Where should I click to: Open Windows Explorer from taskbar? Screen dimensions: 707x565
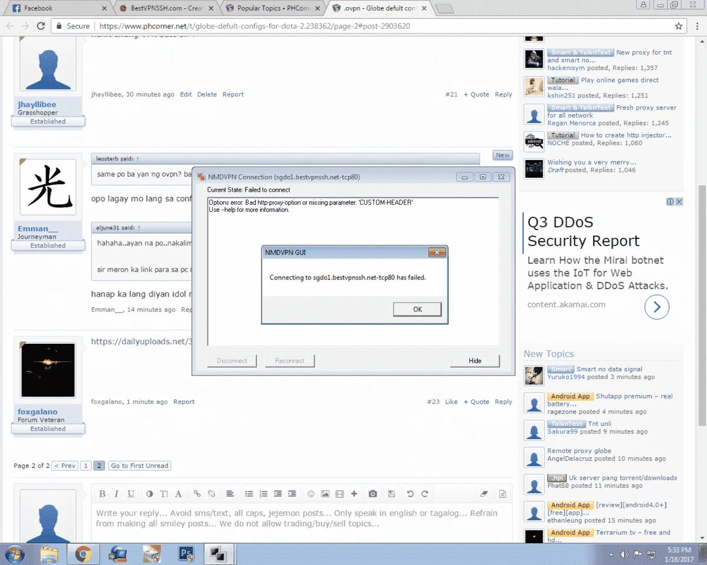pos(49,553)
